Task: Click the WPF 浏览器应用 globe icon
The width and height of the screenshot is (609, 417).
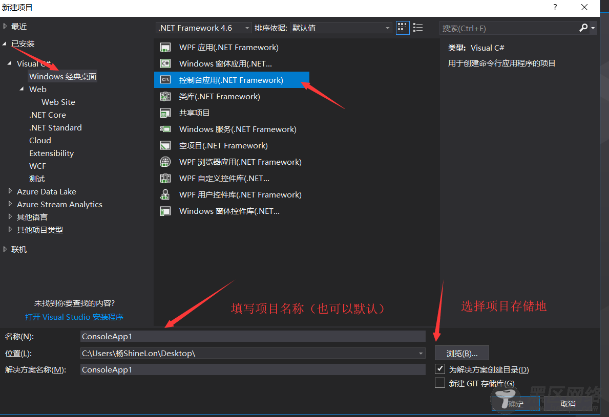Action: click(165, 162)
